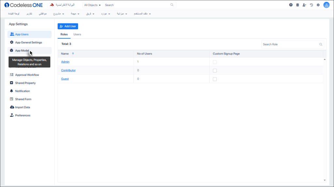
Task: Click the table scrollbar down arrow
Action: click(325, 180)
